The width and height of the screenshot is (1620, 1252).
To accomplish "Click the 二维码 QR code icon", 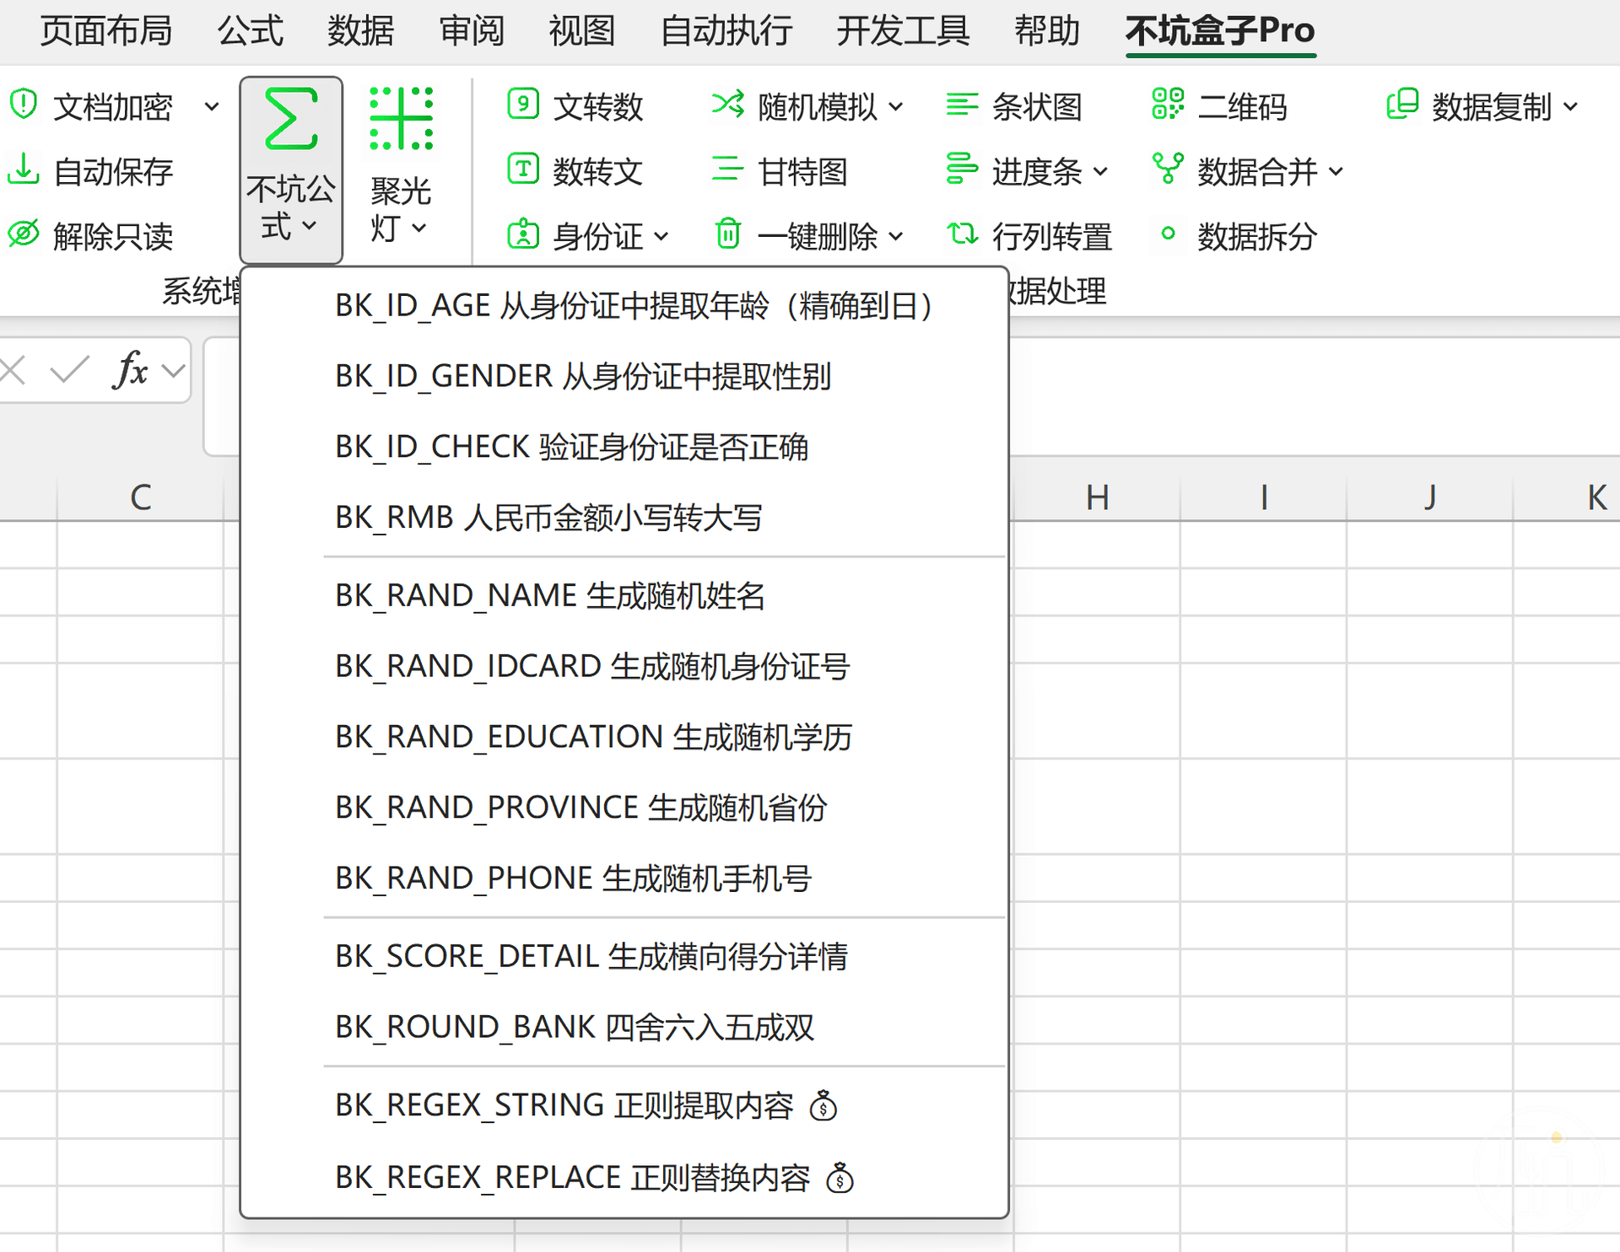I will click(x=1168, y=105).
